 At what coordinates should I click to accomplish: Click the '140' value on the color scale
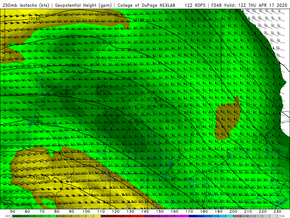tap(145, 211)
